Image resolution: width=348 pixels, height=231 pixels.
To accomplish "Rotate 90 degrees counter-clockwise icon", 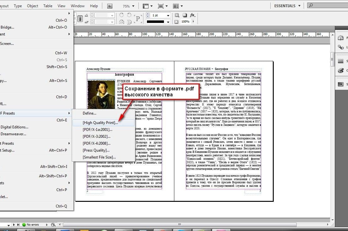I will tap(129, 15).
